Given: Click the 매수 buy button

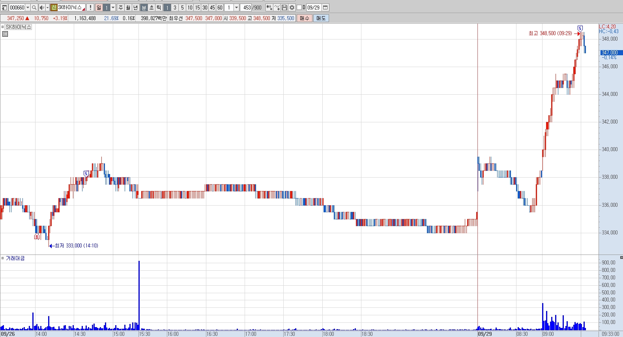Looking at the screenshot, I should [x=305, y=18].
